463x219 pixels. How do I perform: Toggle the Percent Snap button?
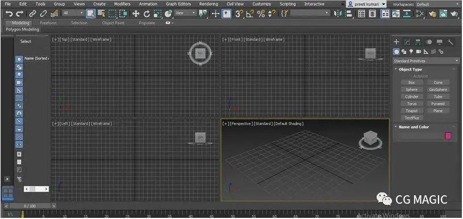[261, 14]
